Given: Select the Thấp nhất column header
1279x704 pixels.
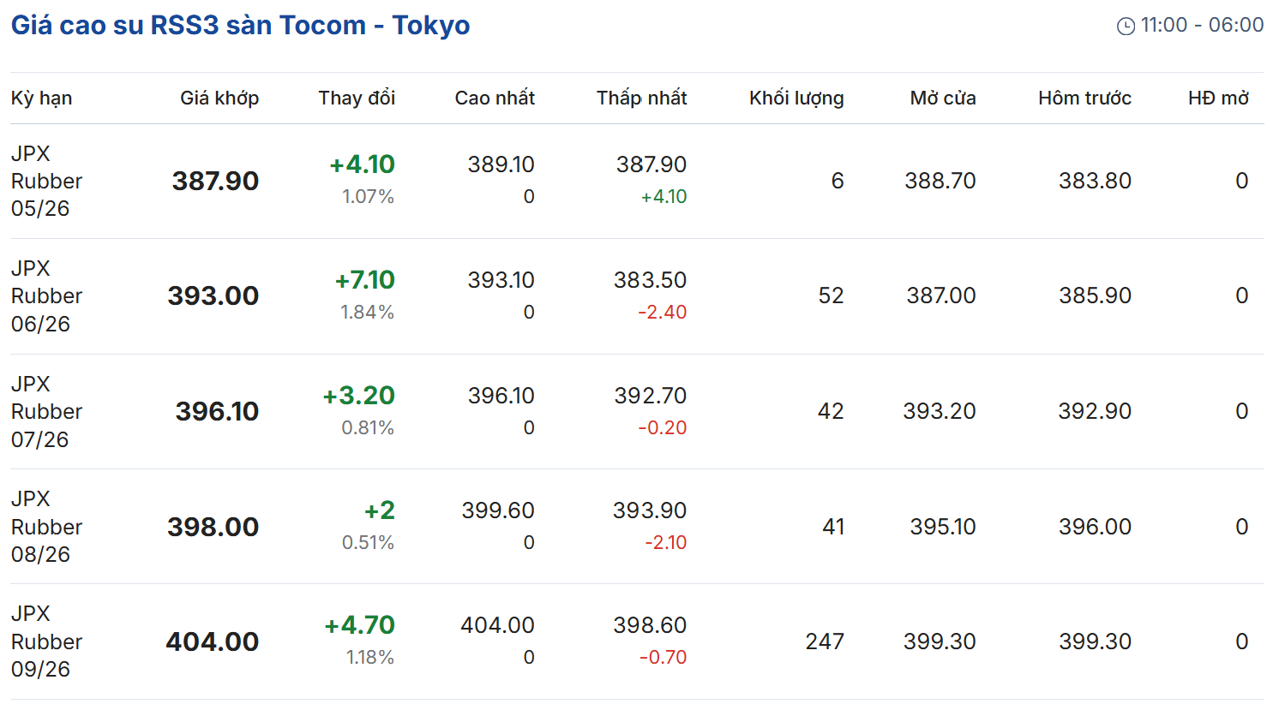Looking at the screenshot, I should coord(642,98).
